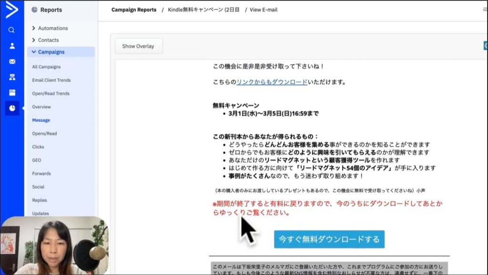Expand the Automations reports section
The height and width of the screenshot is (275, 488).
click(52, 28)
